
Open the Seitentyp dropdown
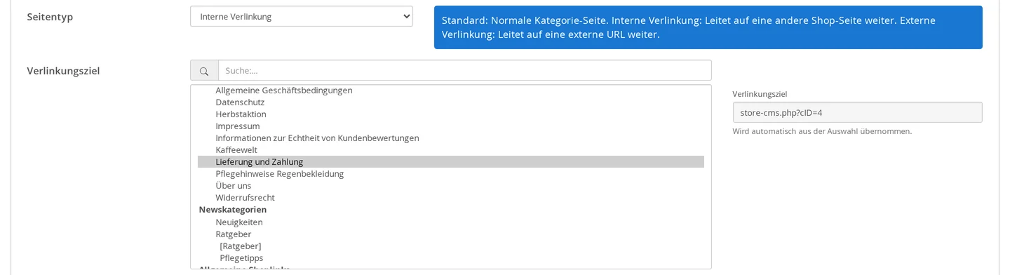point(301,16)
